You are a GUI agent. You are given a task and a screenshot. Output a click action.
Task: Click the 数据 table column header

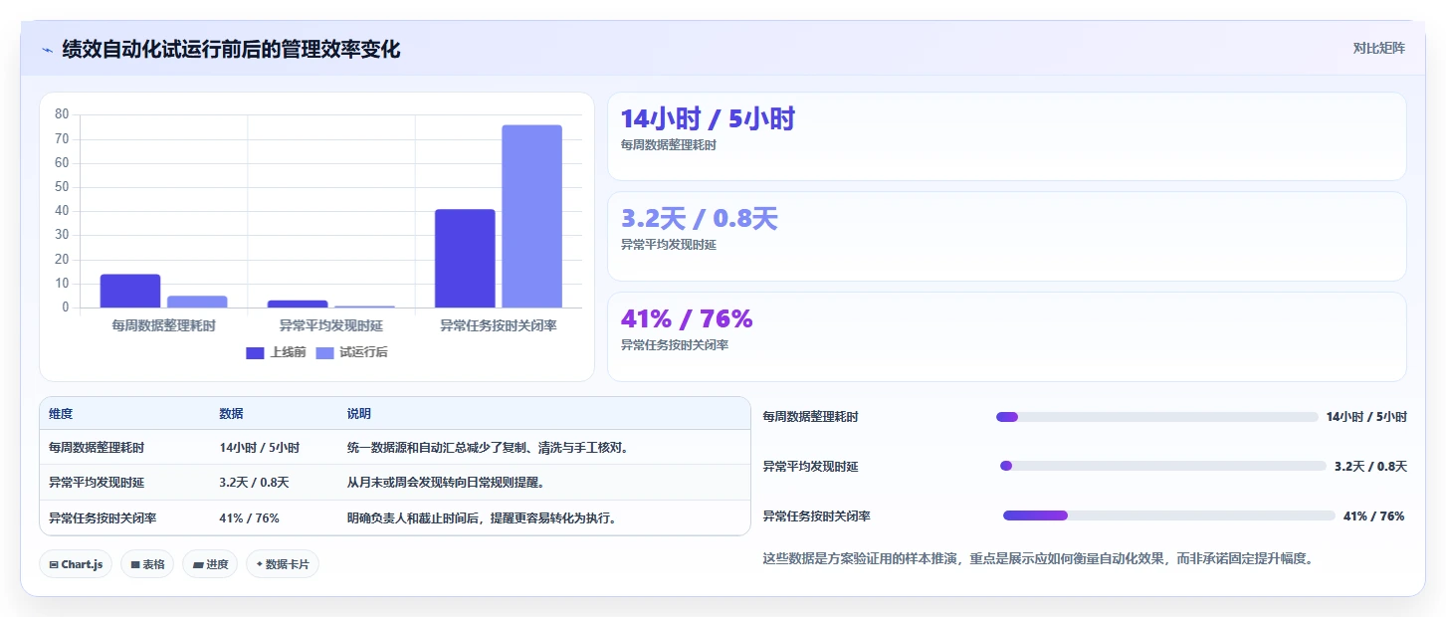231,414
